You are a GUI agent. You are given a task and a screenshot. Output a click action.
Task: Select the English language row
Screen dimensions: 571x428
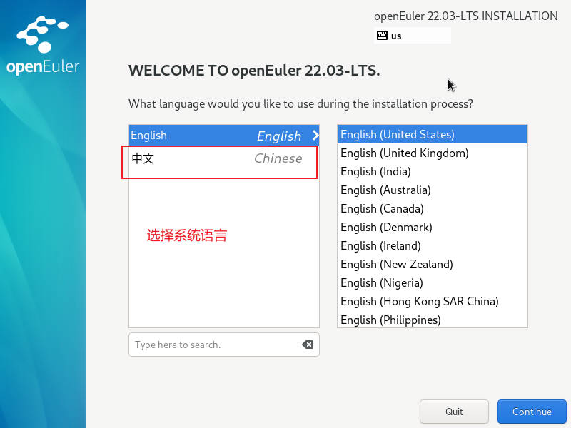click(224, 136)
